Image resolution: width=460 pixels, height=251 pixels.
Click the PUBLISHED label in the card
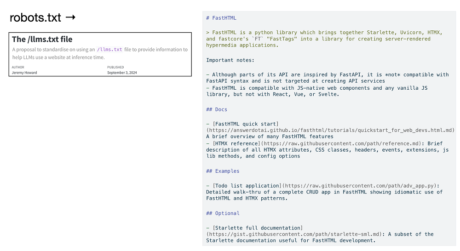pyautogui.click(x=115, y=67)
